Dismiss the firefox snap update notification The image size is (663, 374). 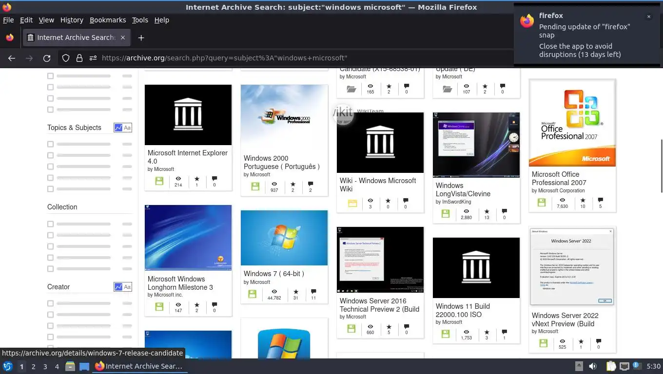coord(648,17)
